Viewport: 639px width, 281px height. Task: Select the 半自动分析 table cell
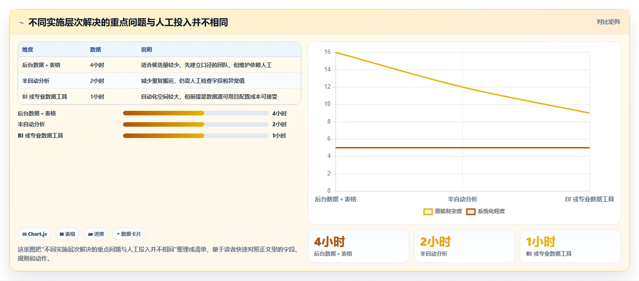(36, 81)
